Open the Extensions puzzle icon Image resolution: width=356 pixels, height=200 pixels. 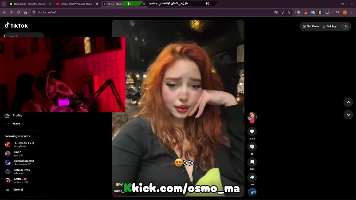[x=327, y=12]
